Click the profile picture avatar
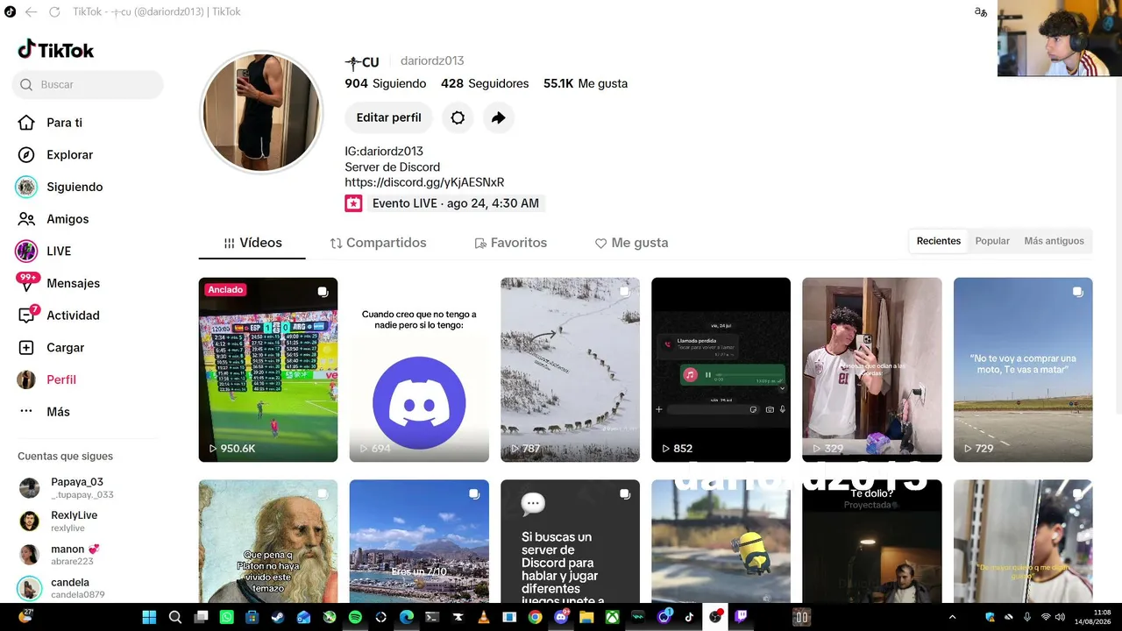Viewport: 1122px width, 631px height. point(262,112)
